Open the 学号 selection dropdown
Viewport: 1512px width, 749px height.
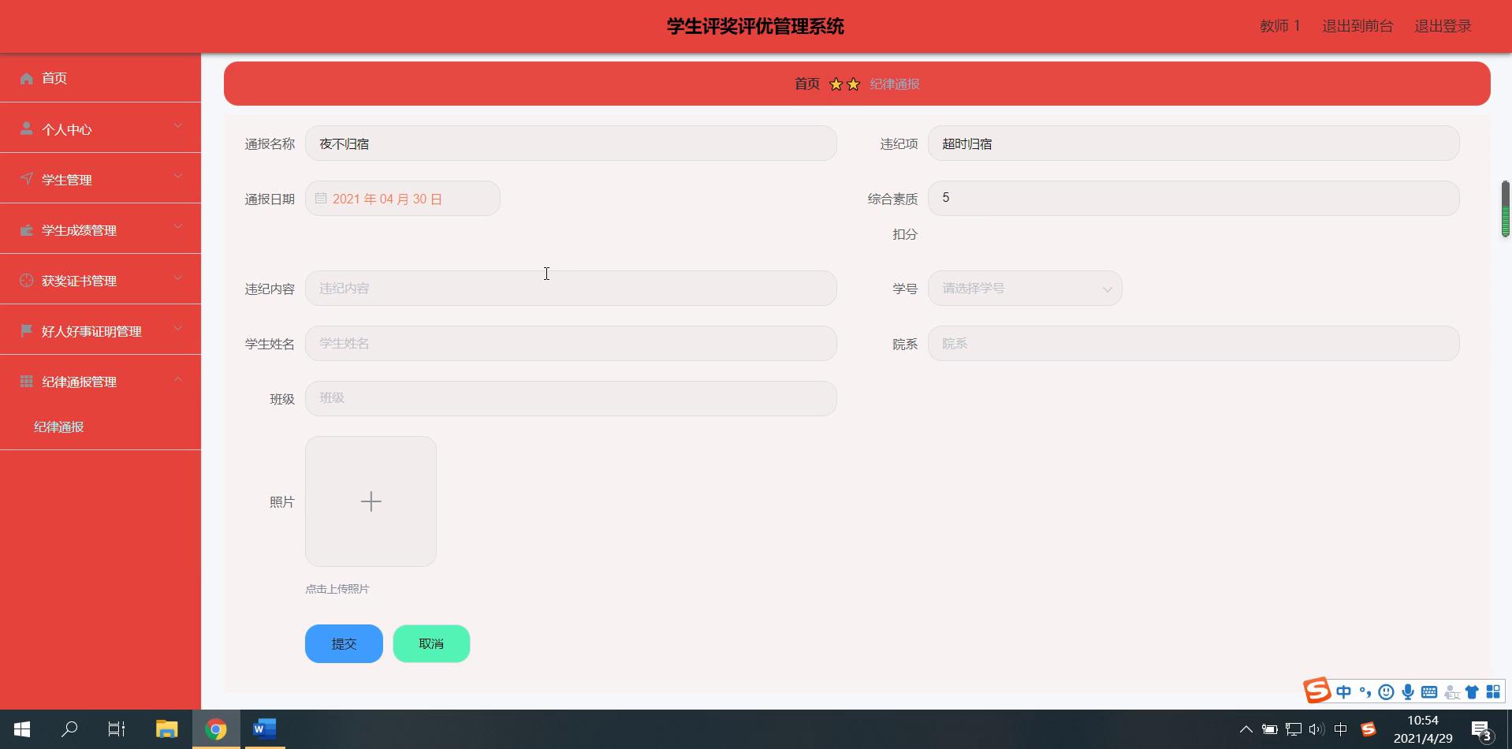[1024, 289]
